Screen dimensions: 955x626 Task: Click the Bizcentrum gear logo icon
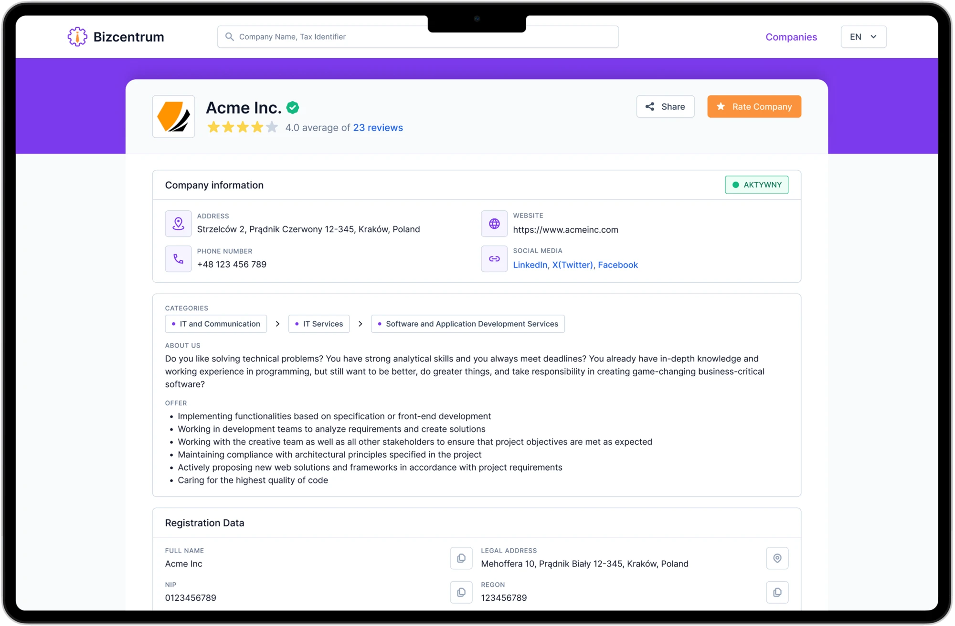pyautogui.click(x=77, y=37)
